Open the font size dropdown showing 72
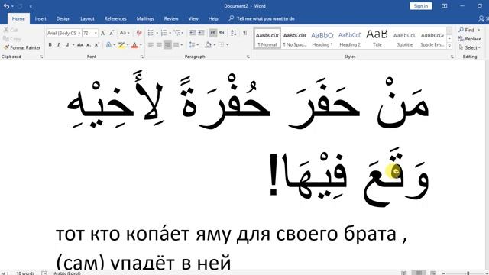Viewport: 489px width, 275px height. pos(96,33)
